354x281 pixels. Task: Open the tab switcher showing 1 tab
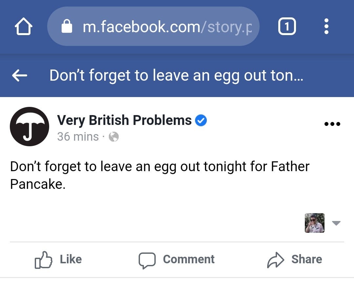(x=287, y=26)
